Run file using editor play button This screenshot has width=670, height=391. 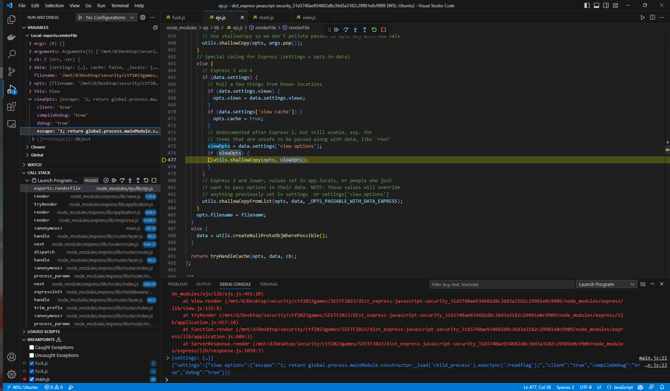(642, 17)
